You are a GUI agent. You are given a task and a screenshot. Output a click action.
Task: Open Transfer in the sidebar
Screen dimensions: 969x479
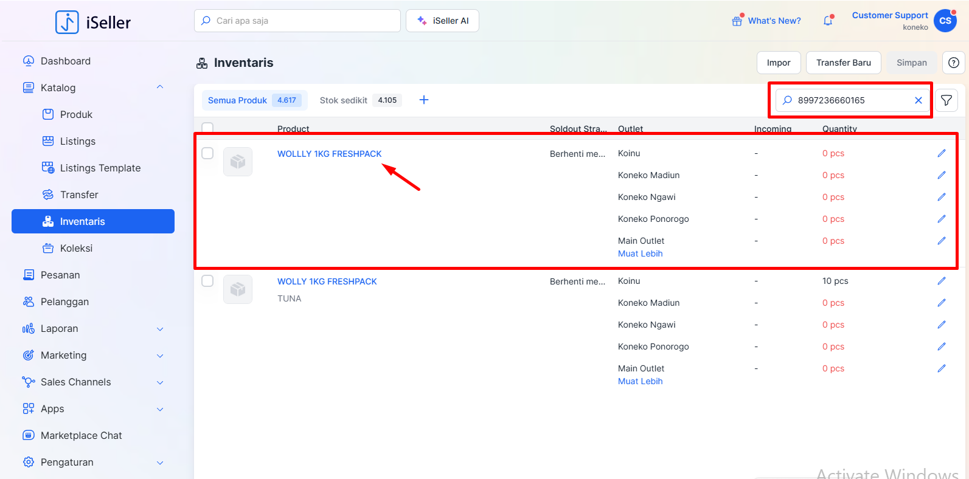[x=79, y=195]
